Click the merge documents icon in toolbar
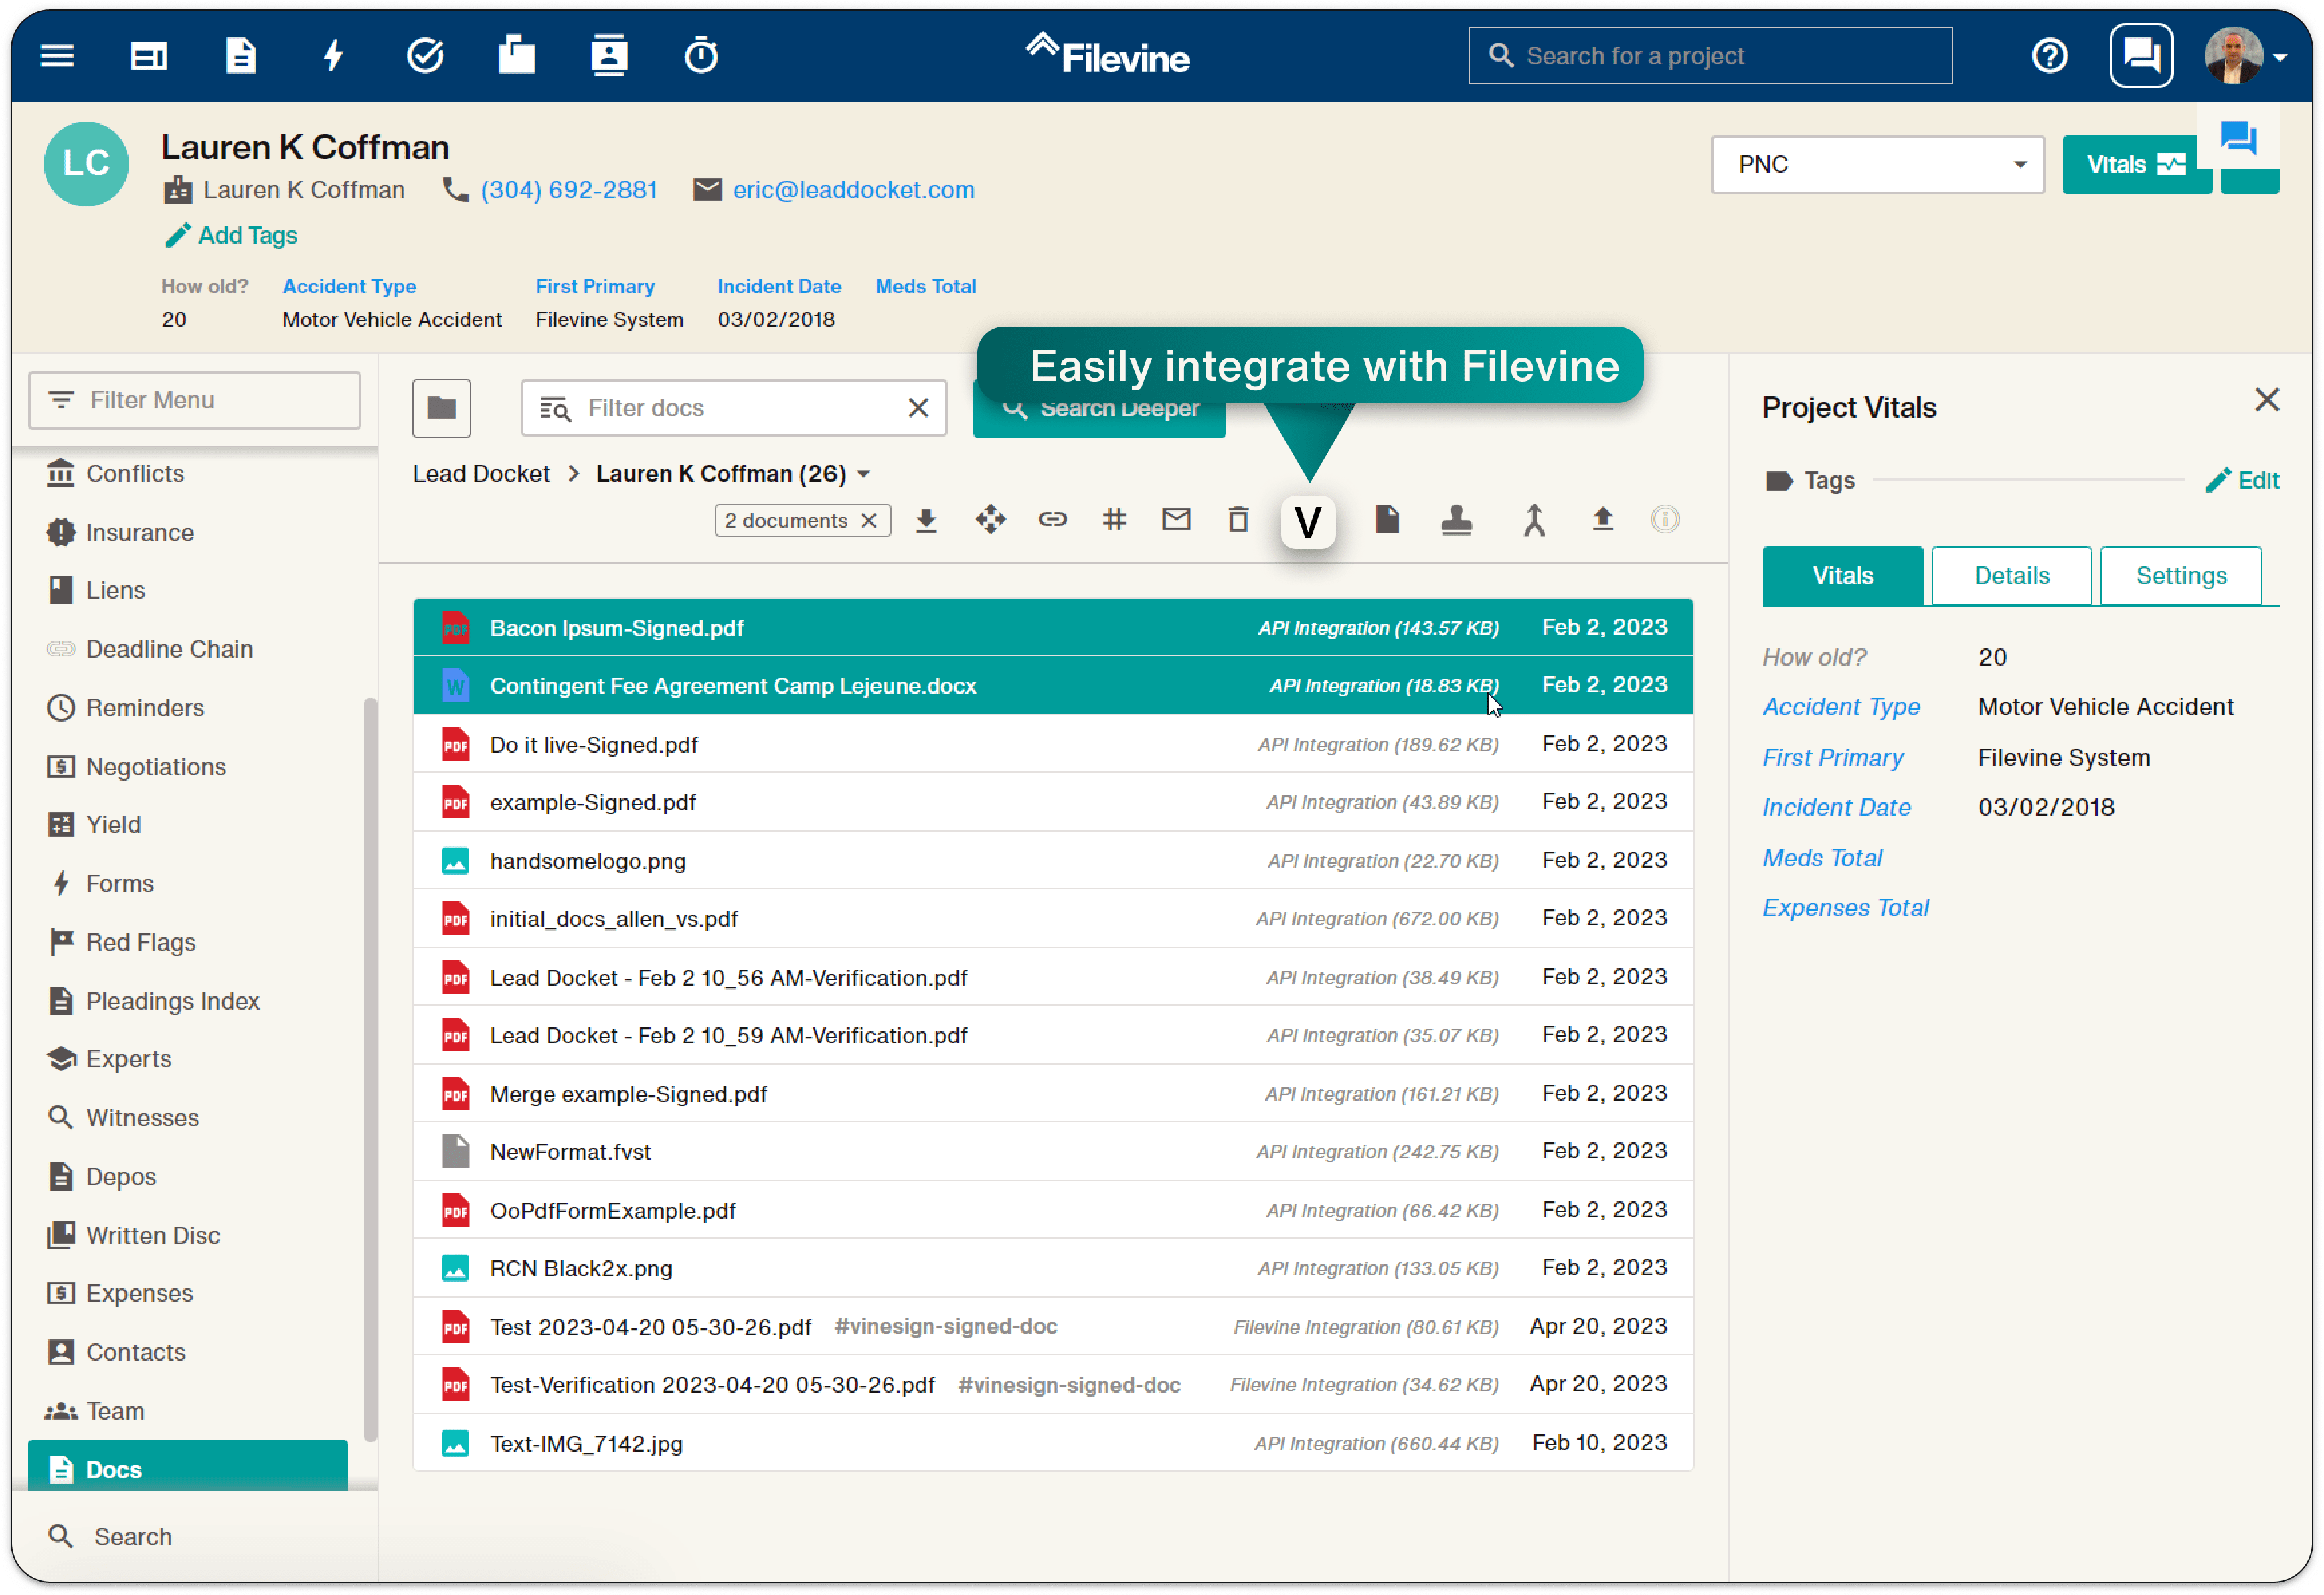2324x1595 pixels. [1535, 520]
